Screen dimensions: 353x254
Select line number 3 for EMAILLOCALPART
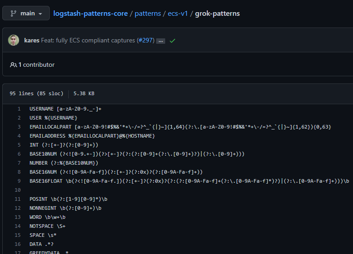19,127
